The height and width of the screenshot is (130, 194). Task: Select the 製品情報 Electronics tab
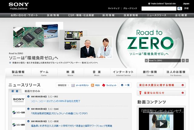click(x=18, y=73)
